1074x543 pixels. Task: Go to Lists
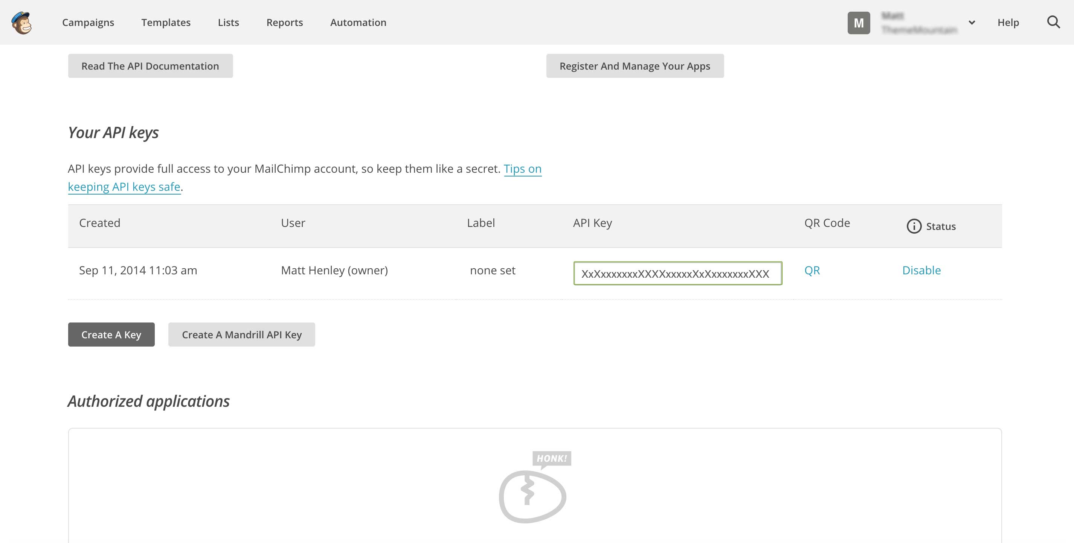pyautogui.click(x=229, y=23)
